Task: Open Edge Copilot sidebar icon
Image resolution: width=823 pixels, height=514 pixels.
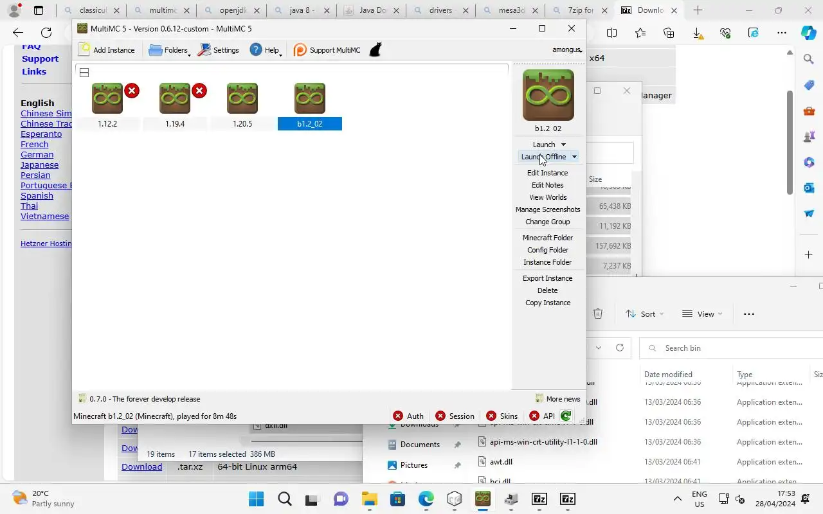Action: pyautogui.click(x=809, y=33)
